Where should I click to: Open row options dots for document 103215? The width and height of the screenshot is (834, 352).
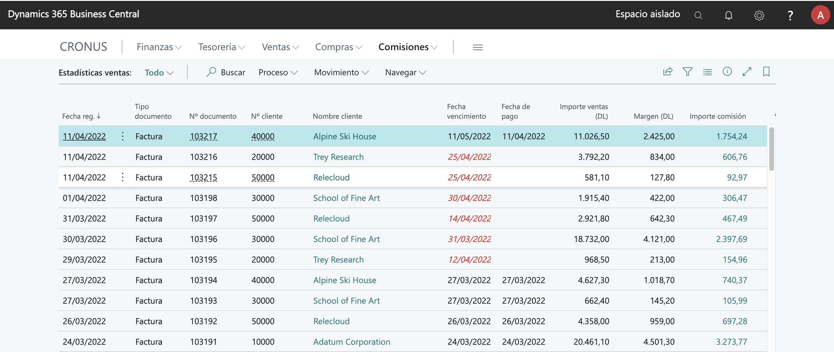(x=123, y=177)
